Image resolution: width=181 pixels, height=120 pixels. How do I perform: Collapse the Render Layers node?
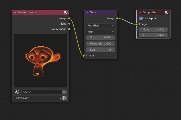[16, 12]
